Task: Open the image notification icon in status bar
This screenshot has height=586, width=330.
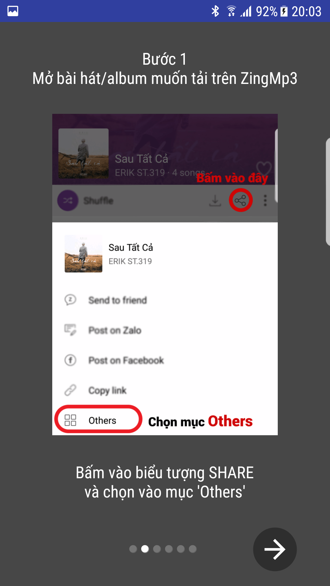Action: [x=13, y=11]
